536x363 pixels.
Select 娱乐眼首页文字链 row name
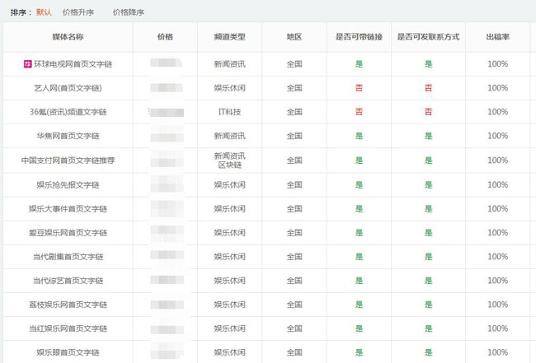[68, 352]
